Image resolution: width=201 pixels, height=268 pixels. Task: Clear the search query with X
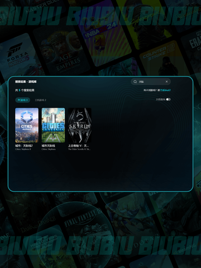(166, 81)
